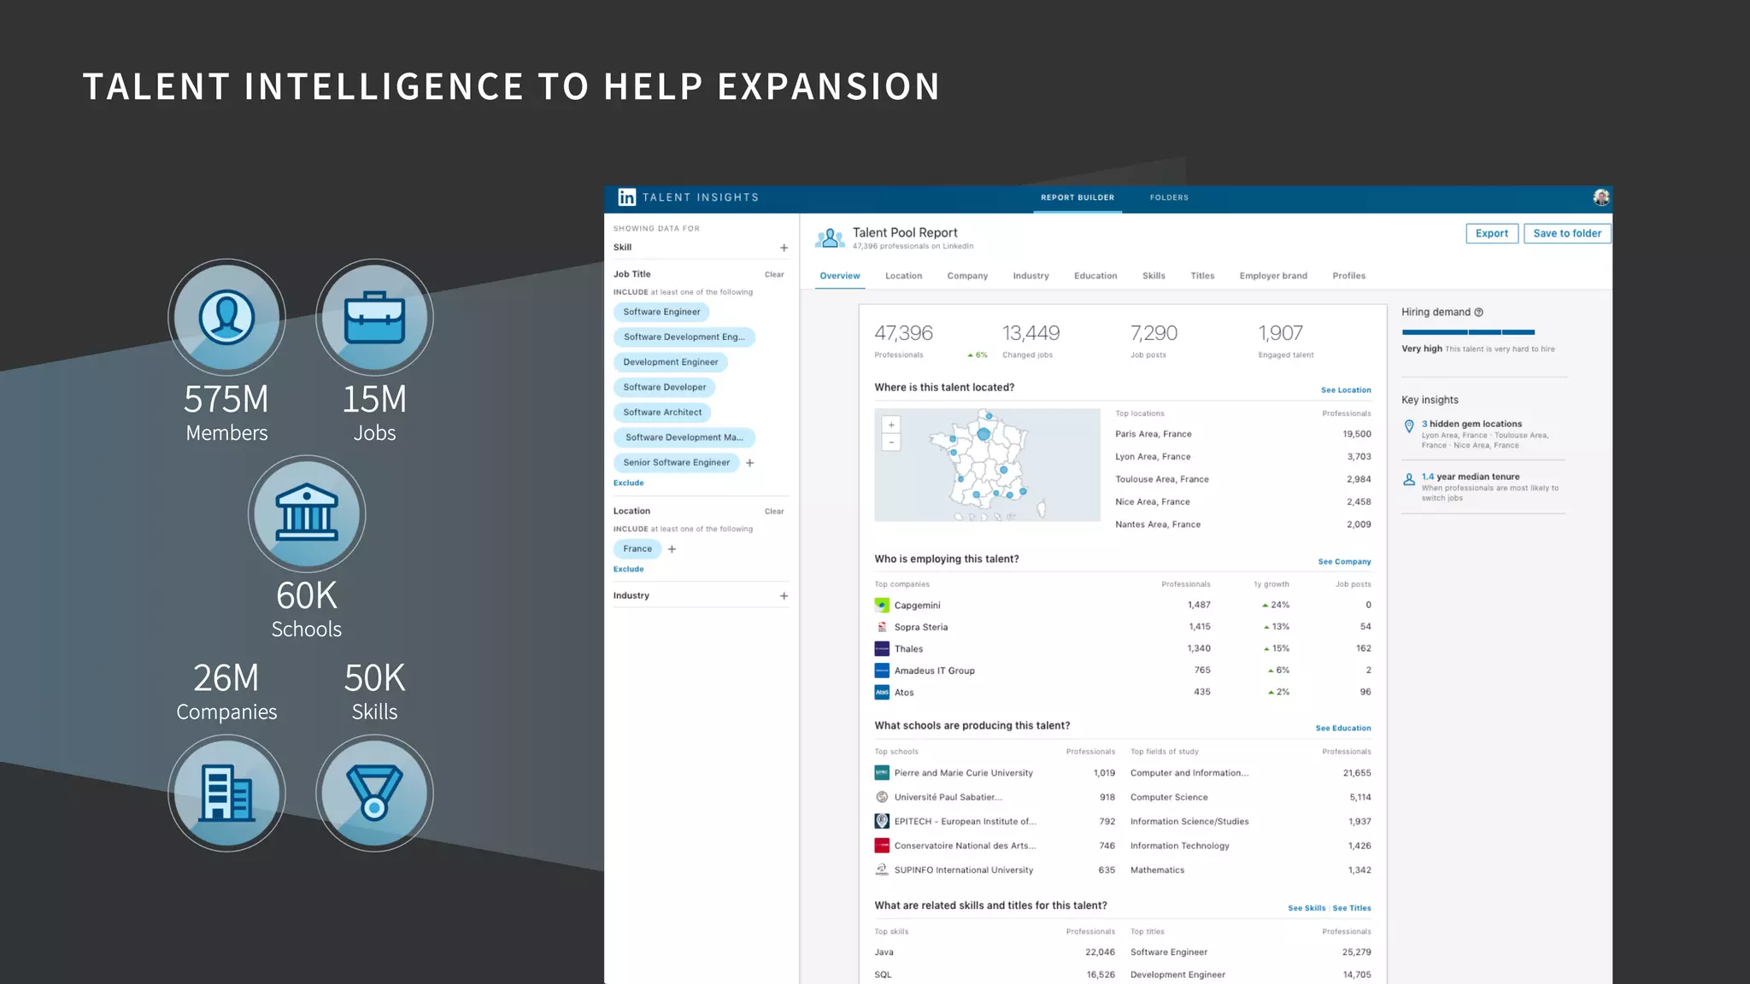Click the Hiring demand level bar
This screenshot has width=1750, height=984.
[1467, 331]
